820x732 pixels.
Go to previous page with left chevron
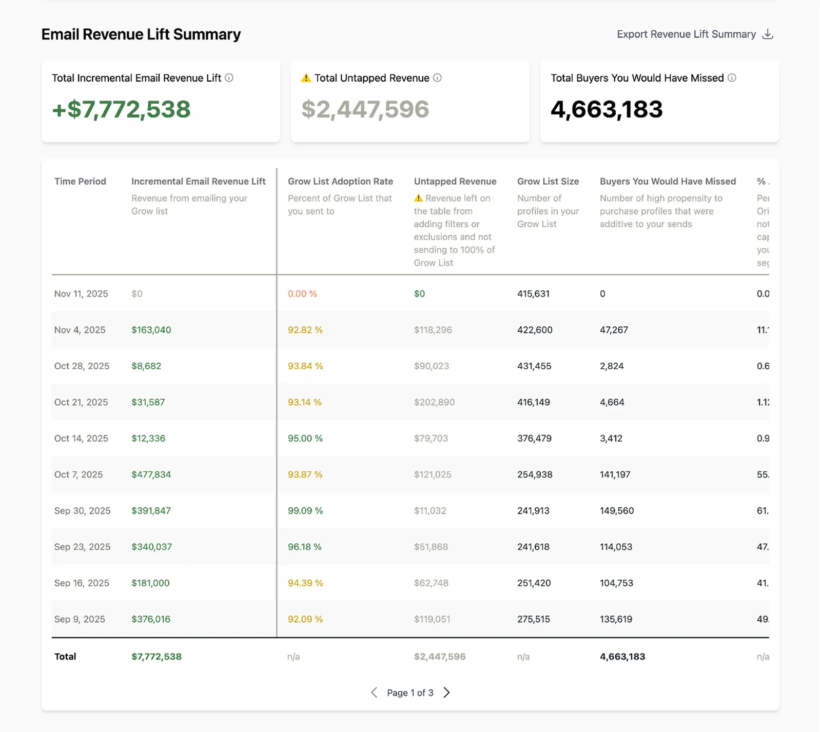pos(374,693)
